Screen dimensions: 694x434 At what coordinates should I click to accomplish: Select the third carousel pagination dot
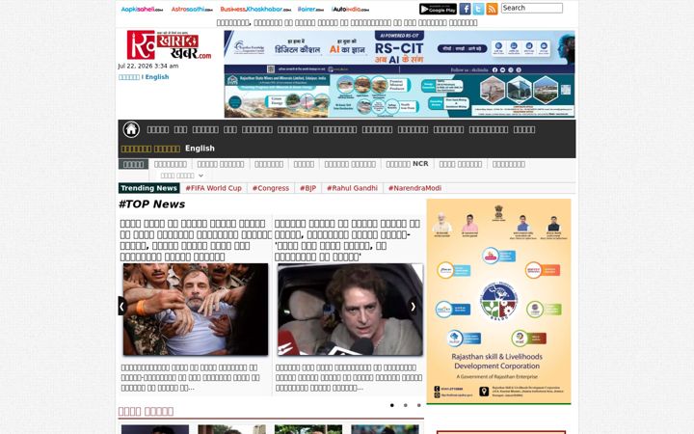(x=418, y=405)
